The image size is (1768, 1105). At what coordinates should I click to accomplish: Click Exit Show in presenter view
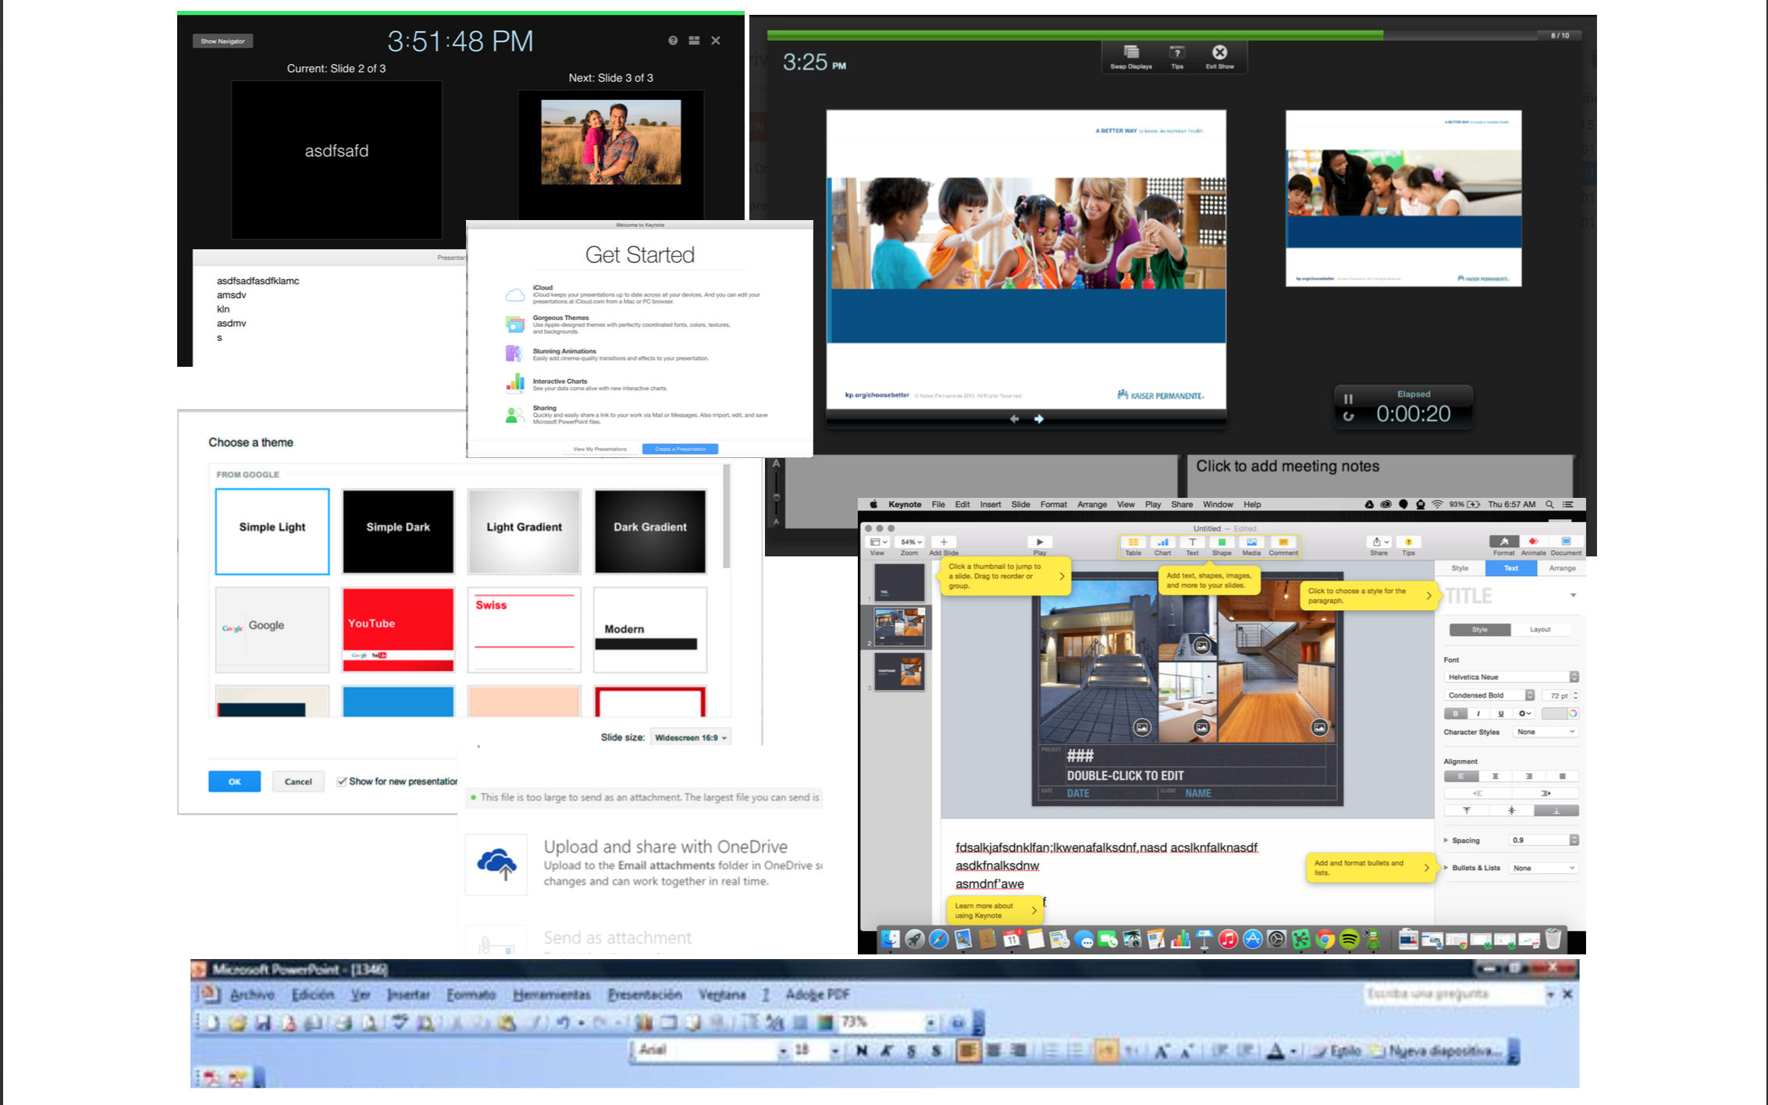click(x=1219, y=56)
